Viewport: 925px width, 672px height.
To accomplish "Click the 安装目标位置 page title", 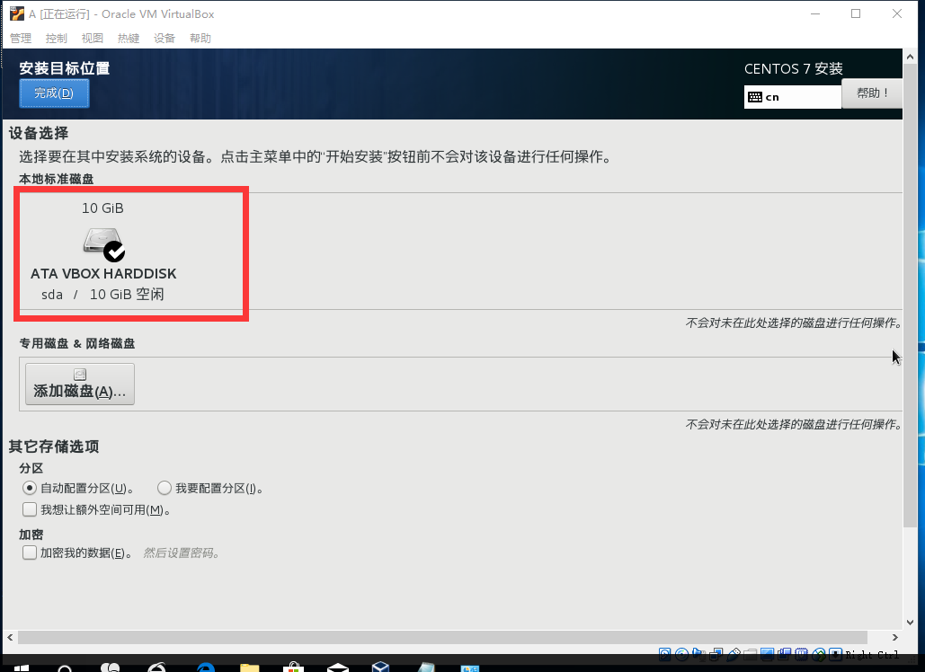I will click(65, 68).
